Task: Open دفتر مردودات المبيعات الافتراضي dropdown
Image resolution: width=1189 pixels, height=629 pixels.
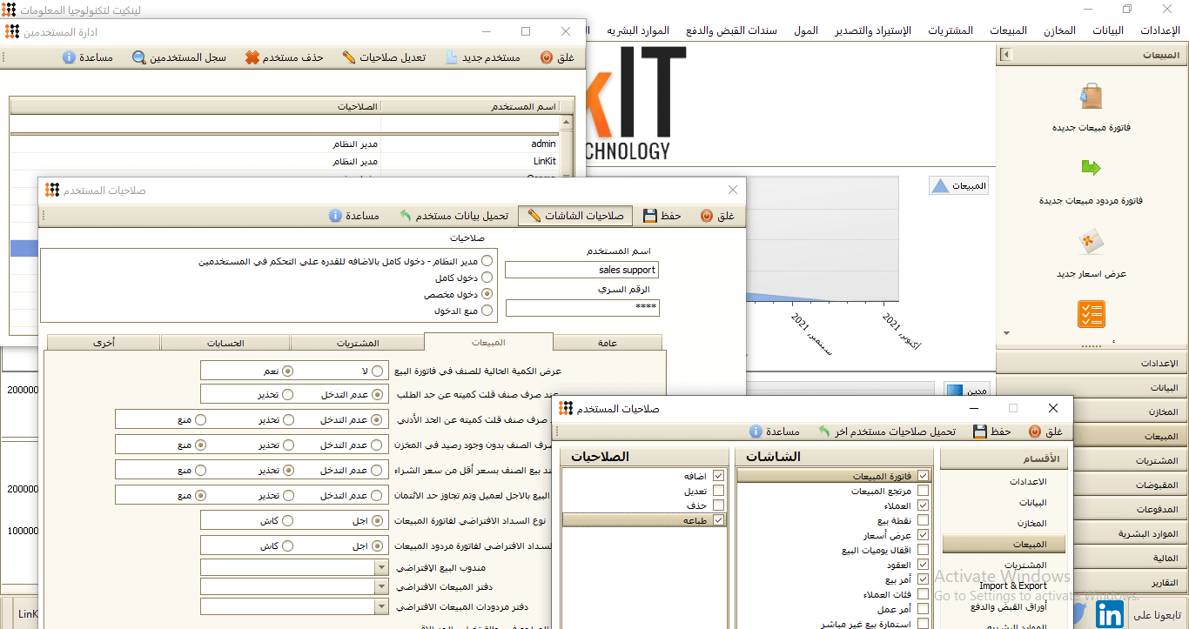Action: tap(380, 606)
